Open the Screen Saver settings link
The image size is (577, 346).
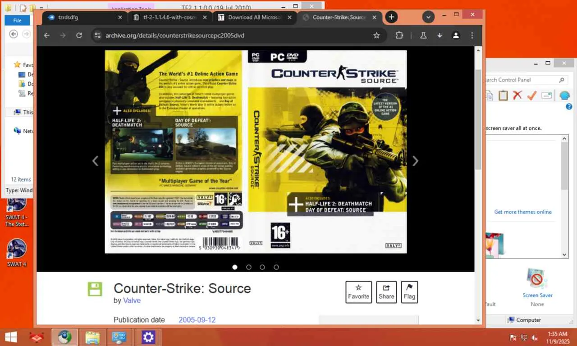click(x=537, y=295)
